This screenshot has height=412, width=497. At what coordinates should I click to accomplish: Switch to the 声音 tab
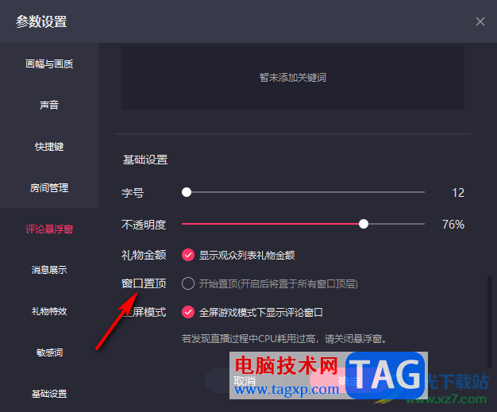49,106
